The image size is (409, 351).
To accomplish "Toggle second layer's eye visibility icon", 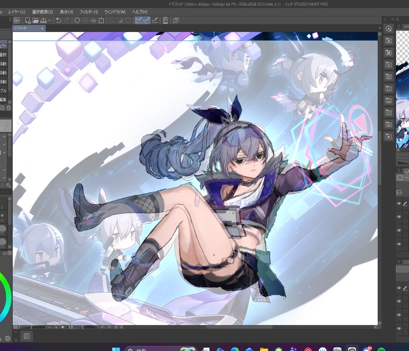I will click(x=399, y=217).
